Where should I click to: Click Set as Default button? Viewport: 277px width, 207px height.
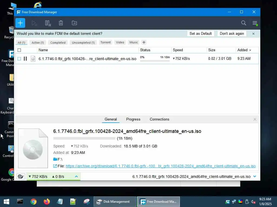(x=200, y=33)
